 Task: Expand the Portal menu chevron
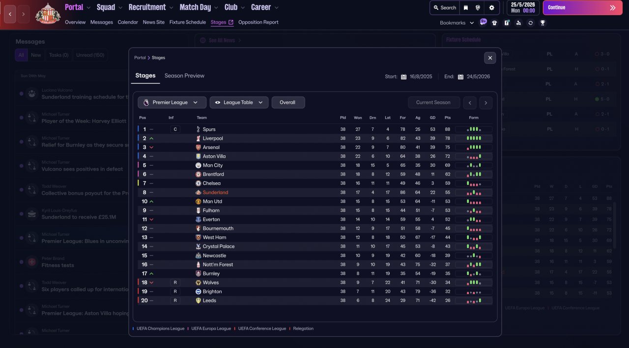tap(88, 8)
